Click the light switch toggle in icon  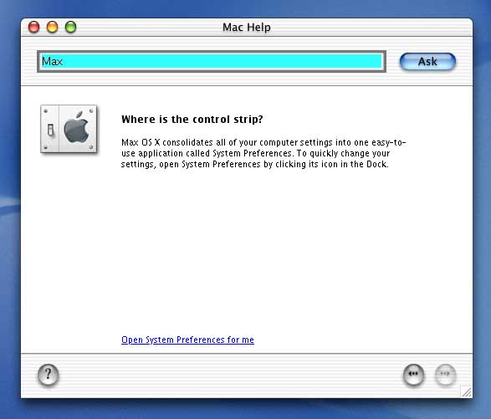(50, 130)
